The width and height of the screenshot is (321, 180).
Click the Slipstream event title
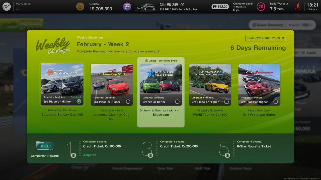coord(161,115)
